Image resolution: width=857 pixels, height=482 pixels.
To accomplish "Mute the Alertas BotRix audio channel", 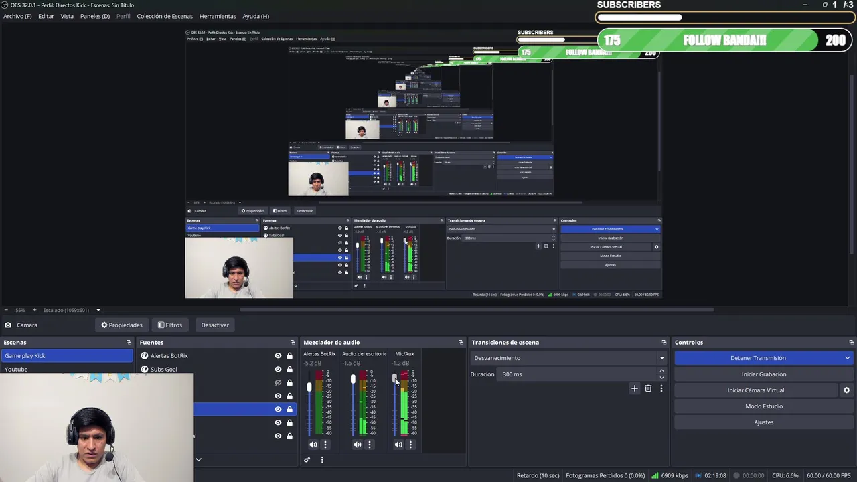I will [313, 445].
